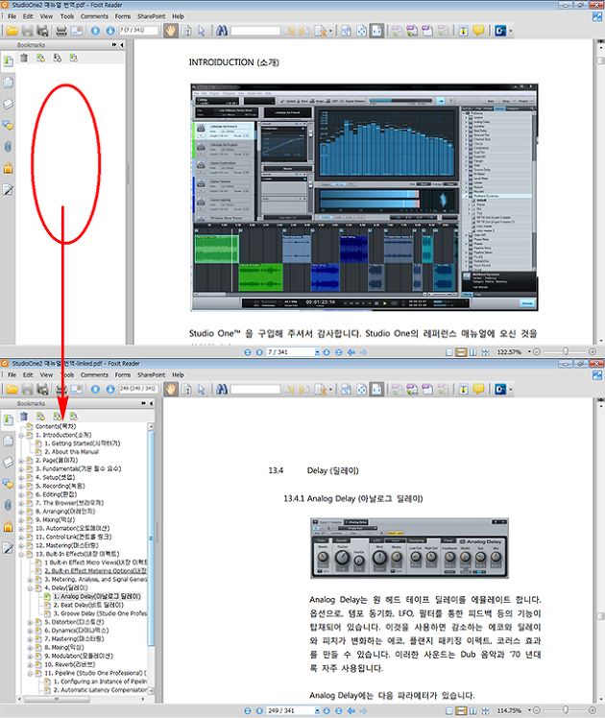605x718 pixels.
Task: Click the Save As icon in the bottom window toolbar
Action: pos(42,389)
